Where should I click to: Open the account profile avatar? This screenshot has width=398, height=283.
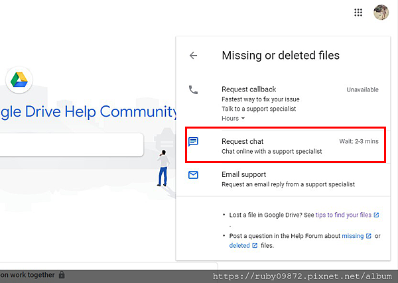[381, 12]
